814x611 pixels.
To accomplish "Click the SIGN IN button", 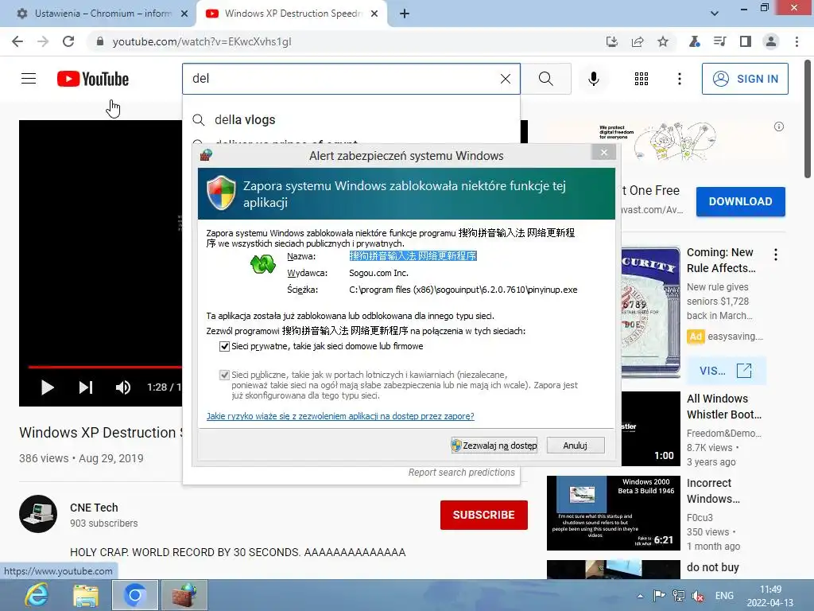I will (745, 79).
